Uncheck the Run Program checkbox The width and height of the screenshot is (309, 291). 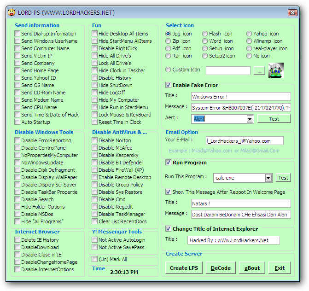tap(169, 163)
